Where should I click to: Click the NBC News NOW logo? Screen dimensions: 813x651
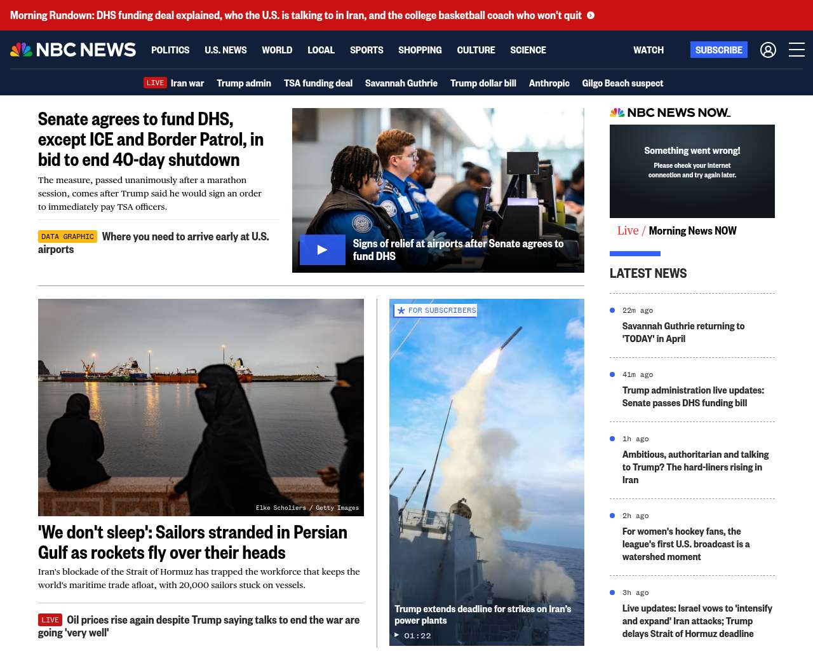point(670,113)
